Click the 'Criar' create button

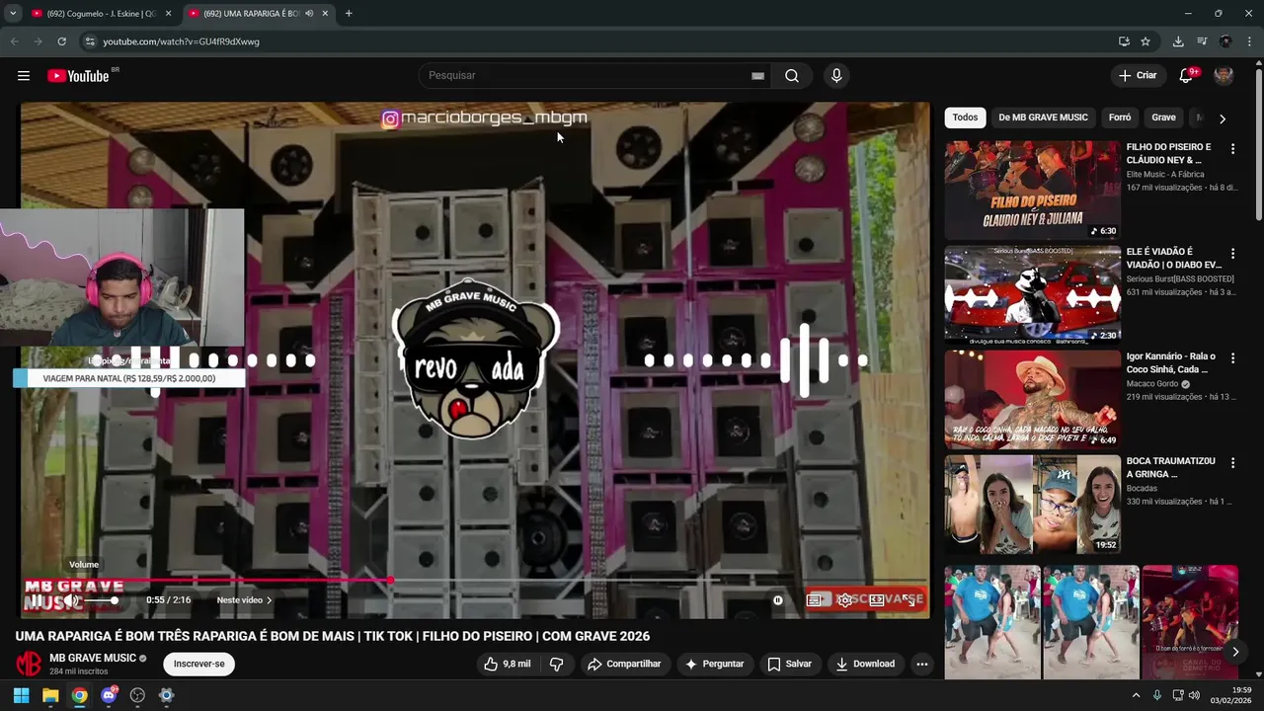pyautogui.click(x=1138, y=76)
